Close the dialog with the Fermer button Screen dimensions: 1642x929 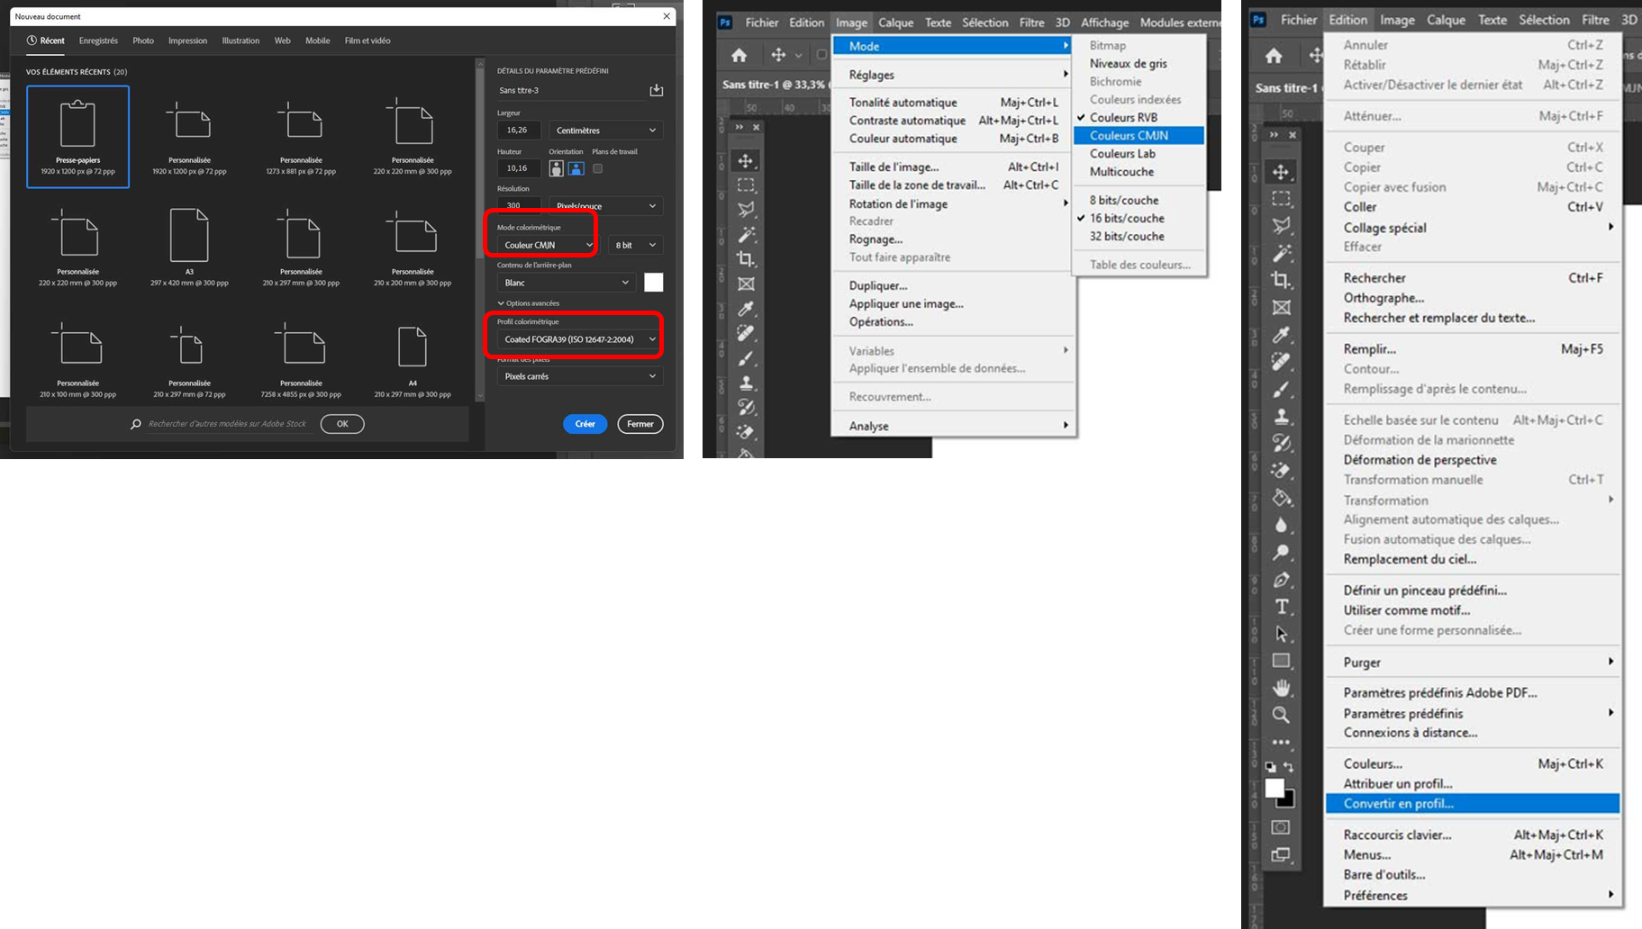pyautogui.click(x=640, y=423)
